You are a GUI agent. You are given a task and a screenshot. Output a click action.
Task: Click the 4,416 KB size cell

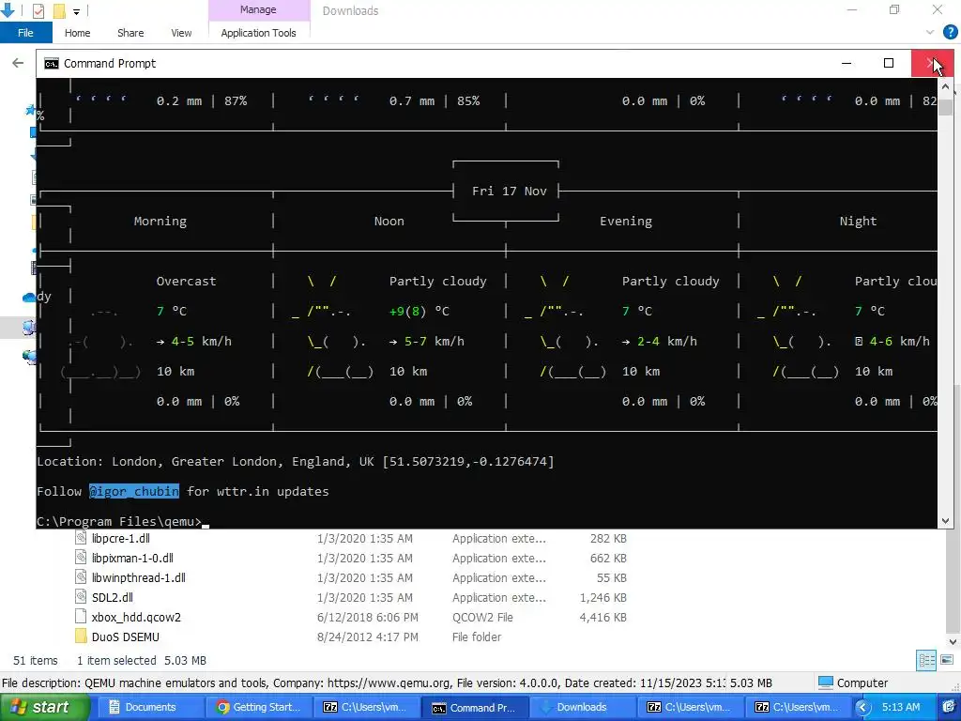click(x=603, y=617)
